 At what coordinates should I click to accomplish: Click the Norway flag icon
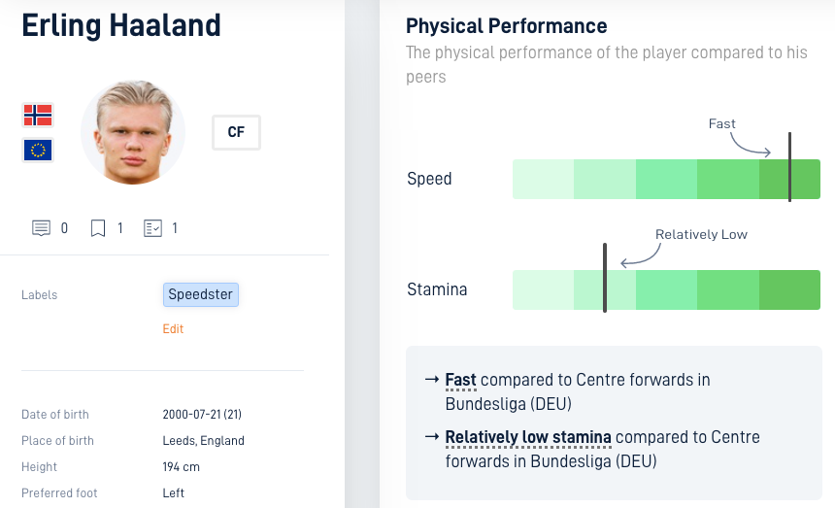38,115
